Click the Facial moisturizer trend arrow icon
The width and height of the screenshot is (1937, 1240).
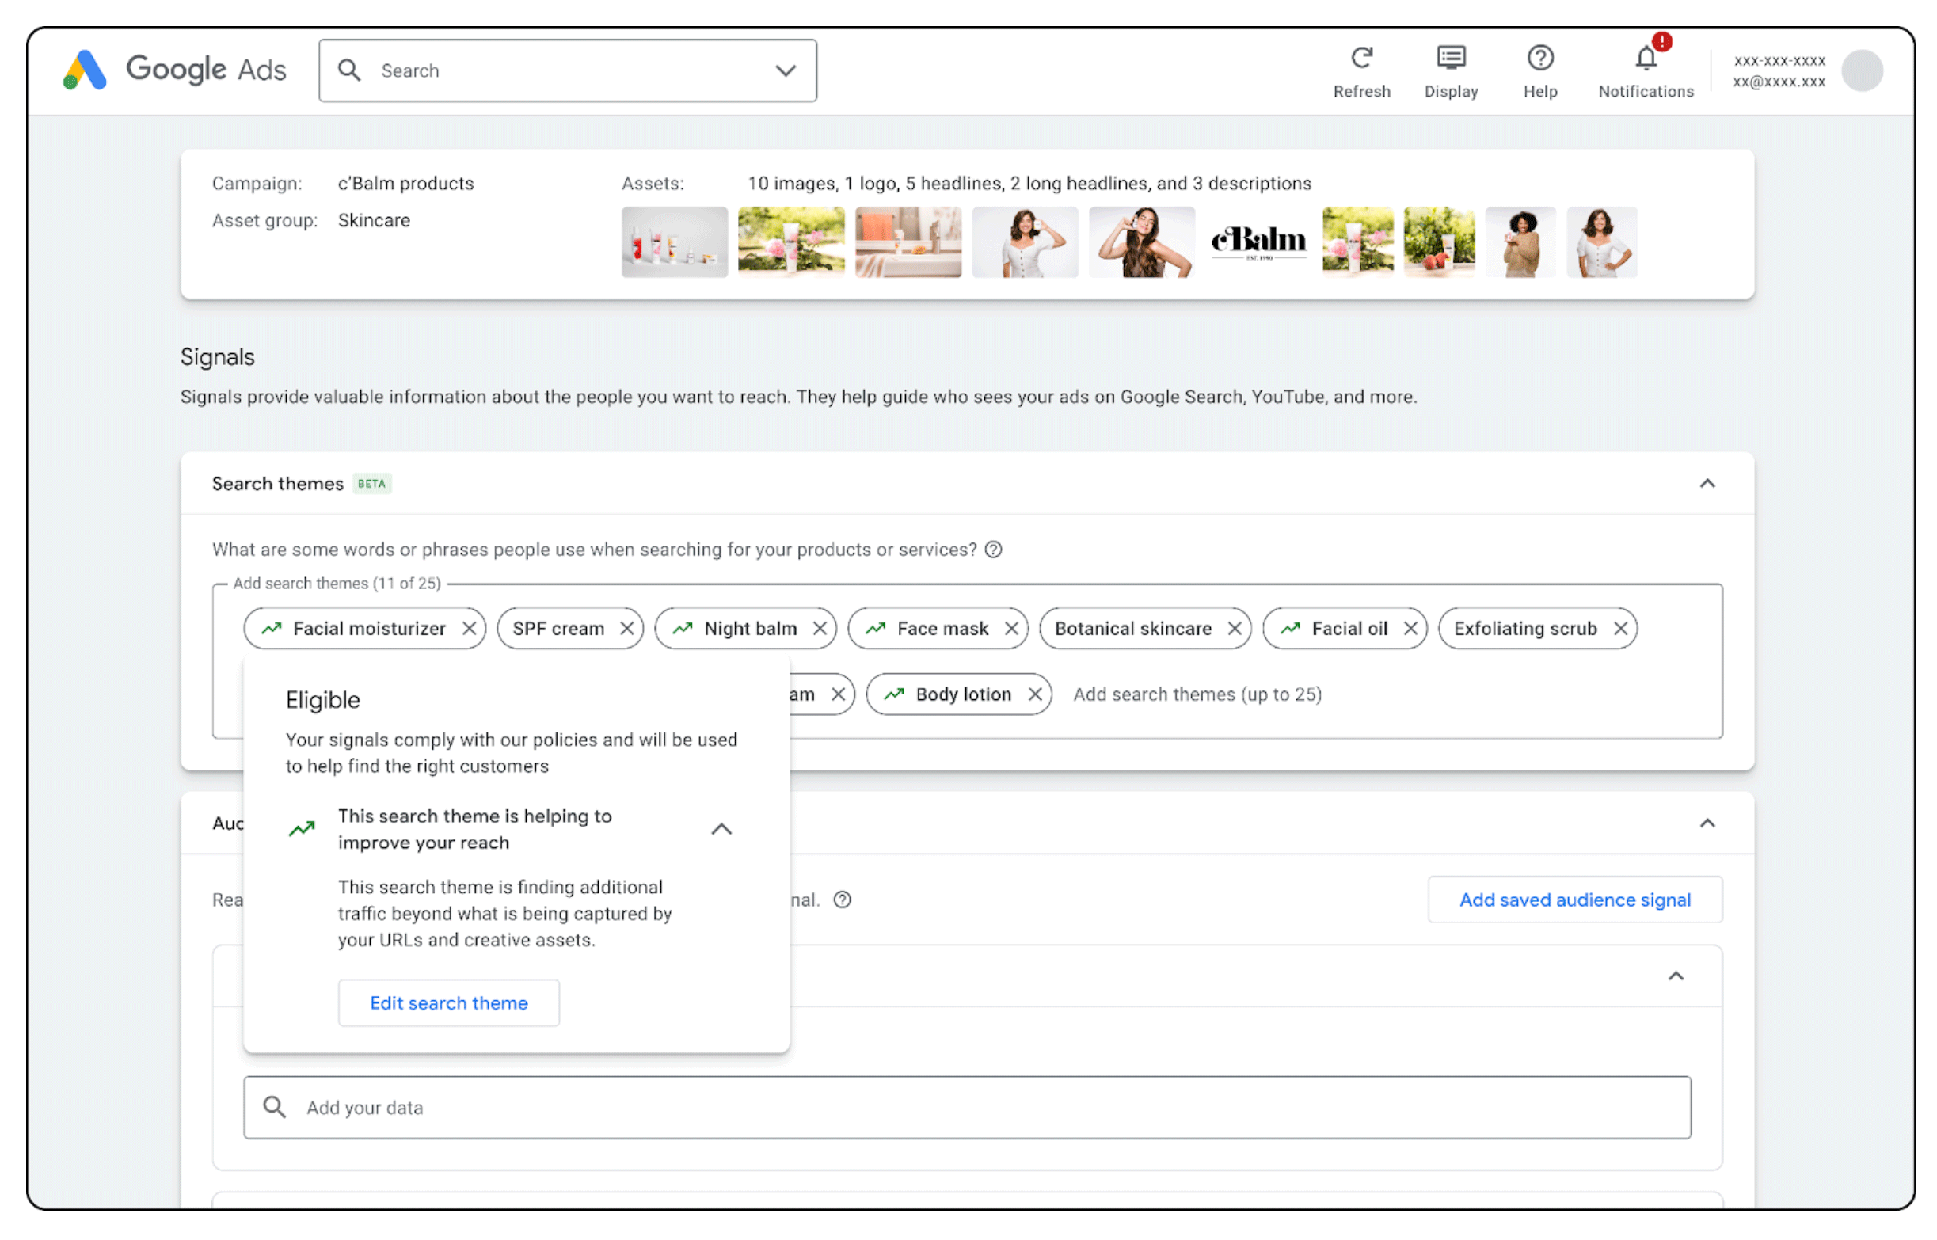pyautogui.click(x=272, y=627)
